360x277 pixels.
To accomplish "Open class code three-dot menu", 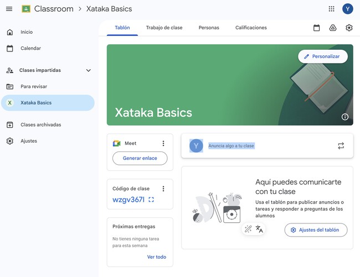I will tap(163, 189).
